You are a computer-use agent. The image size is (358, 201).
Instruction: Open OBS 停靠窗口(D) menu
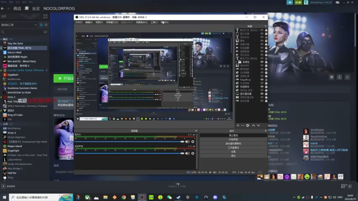(112, 22)
